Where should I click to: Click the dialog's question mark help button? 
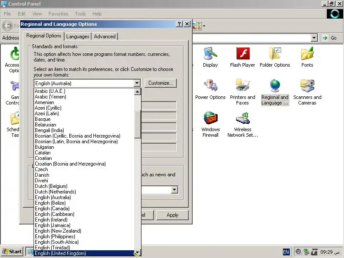[179, 24]
